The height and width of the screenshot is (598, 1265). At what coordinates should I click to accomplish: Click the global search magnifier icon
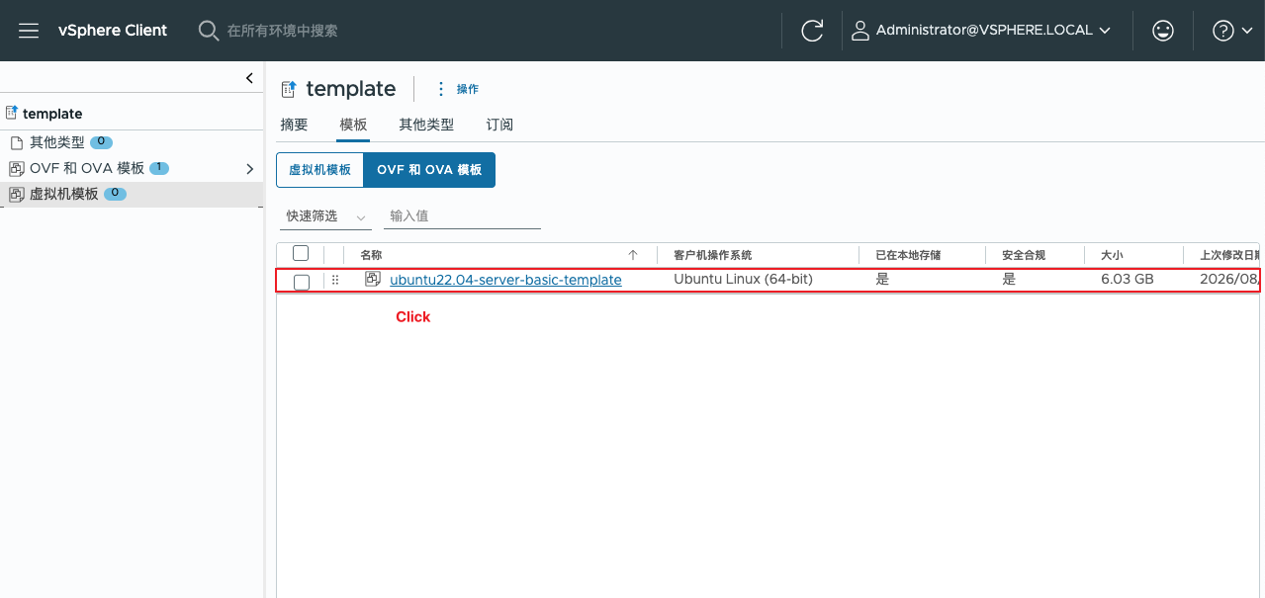pyautogui.click(x=209, y=31)
